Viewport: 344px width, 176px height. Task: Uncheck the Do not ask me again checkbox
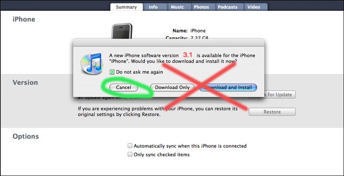pos(112,72)
